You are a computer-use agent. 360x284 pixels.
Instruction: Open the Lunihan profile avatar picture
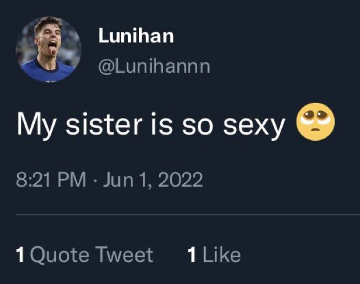point(49,49)
